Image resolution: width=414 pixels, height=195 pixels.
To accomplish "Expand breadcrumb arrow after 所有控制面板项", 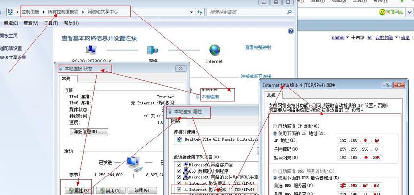I will tap(83, 12).
